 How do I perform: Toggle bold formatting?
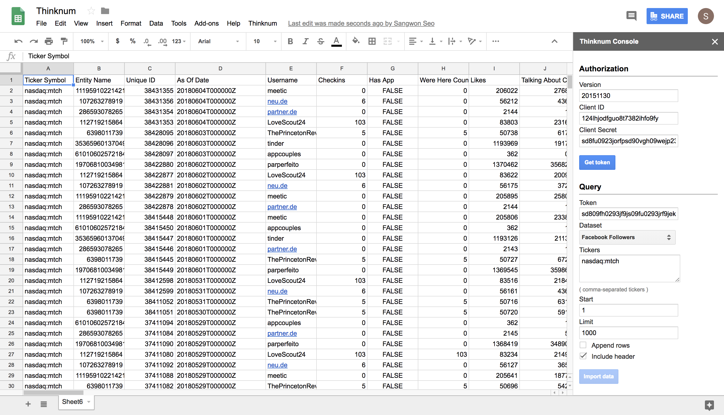pos(290,41)
